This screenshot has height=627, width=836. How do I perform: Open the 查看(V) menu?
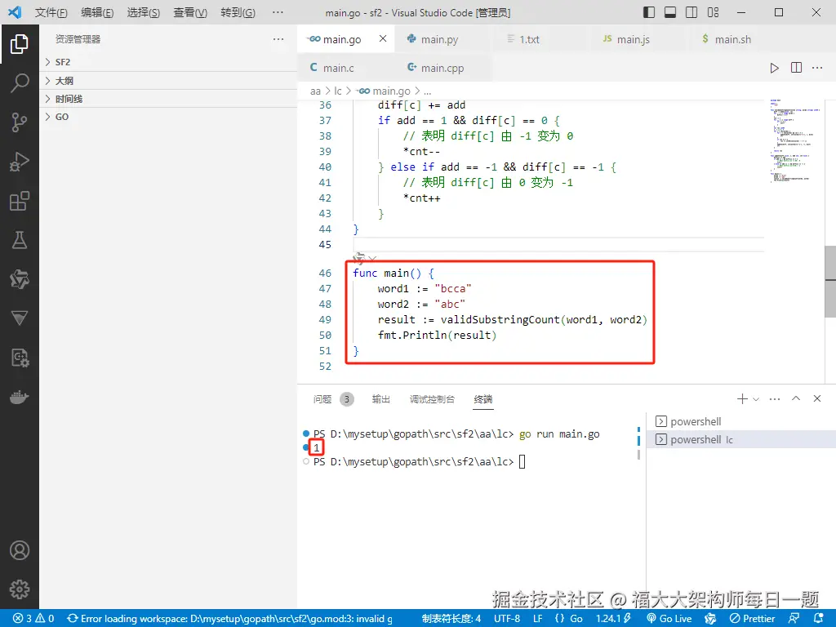tap(190, 12)
